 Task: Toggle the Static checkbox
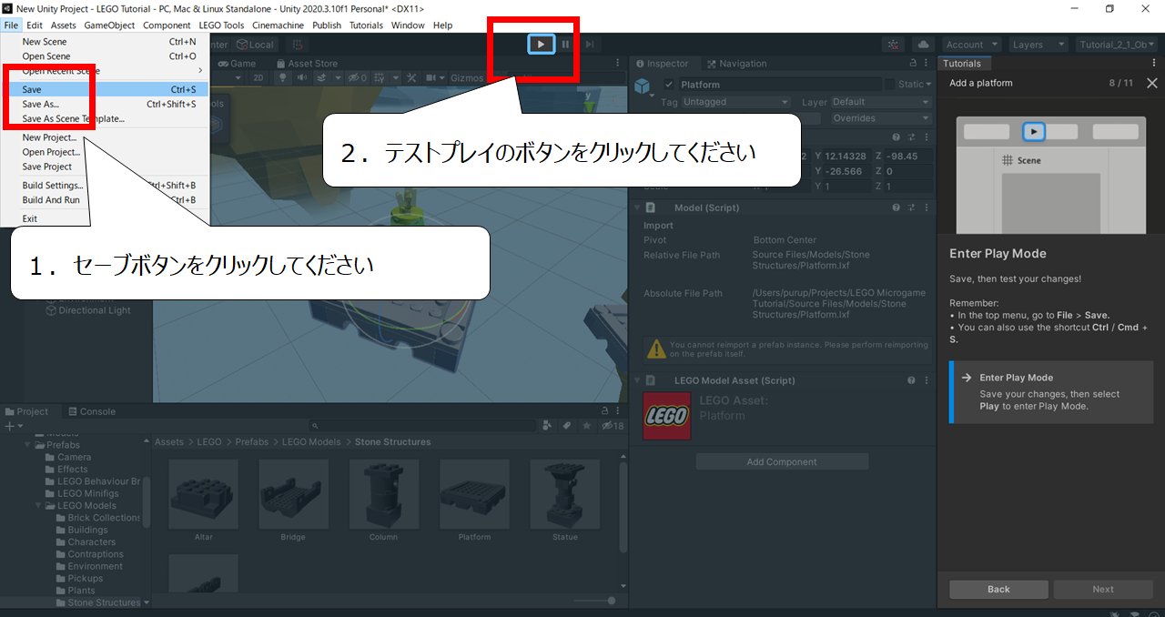pyautogui.click(x=889, y=84)
